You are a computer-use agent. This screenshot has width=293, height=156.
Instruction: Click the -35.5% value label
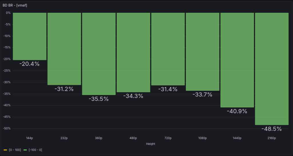click(x=99, y=99)
